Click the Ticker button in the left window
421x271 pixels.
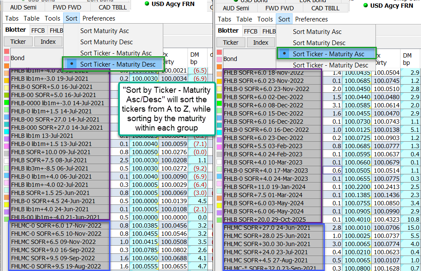pos(18,42)
